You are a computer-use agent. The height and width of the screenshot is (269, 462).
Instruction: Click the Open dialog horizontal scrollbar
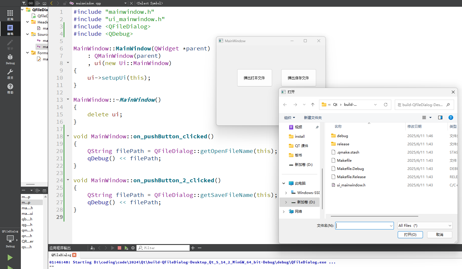[x=374, y=216]
